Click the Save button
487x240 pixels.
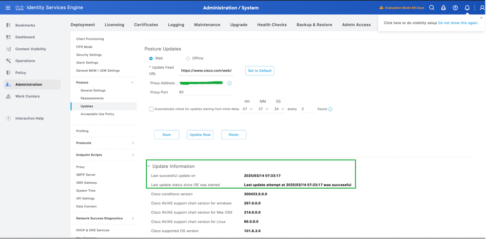point(166,135)
